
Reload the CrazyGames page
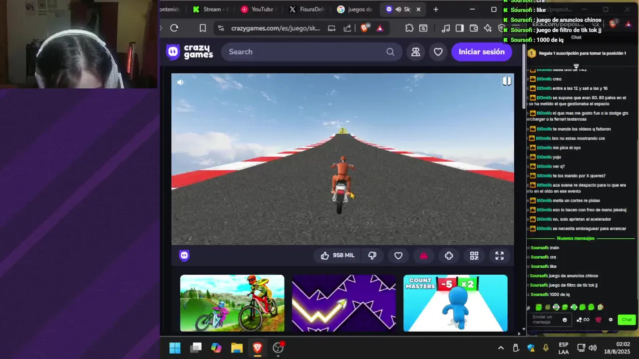174,28
